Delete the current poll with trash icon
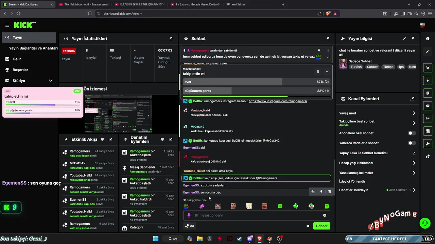The width and height of the screenshot is (435, 244). [x=318, y=72]
